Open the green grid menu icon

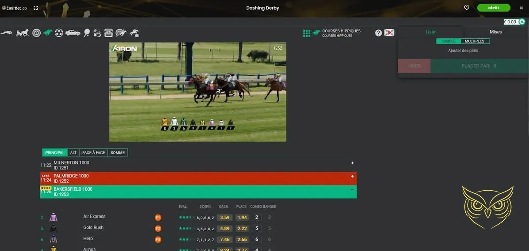[307, 33]
